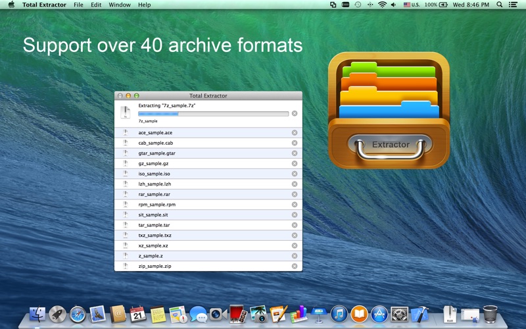
Task: Open Numbers bar chart icon in Dock
Action: 299,314
